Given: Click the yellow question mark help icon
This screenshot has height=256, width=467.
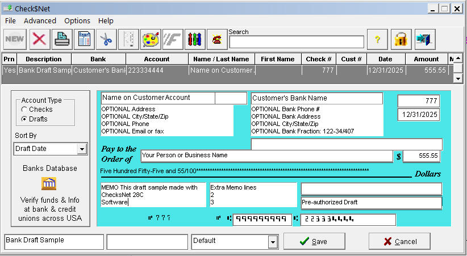Looking at the screenshot, I should (377, 39).
